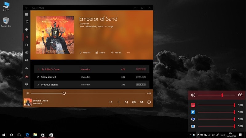Screen dimensions: 246x138
Task: Mute master volume via mixer speaker icon
Action: click(x=193, y=95)
